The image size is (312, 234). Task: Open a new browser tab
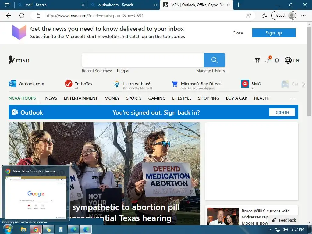pyautogui.click(x=238, y=5)
